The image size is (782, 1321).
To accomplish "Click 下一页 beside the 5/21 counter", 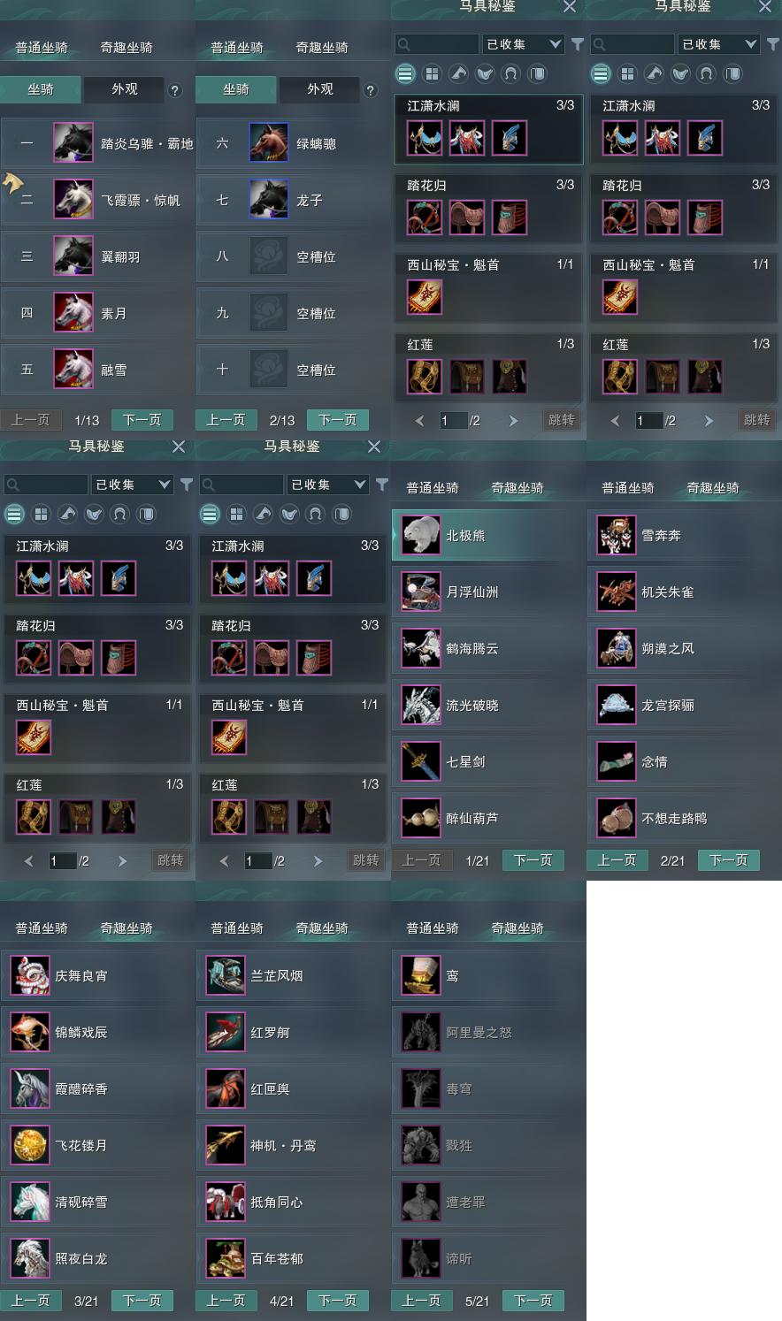I will coord(533,1301).
